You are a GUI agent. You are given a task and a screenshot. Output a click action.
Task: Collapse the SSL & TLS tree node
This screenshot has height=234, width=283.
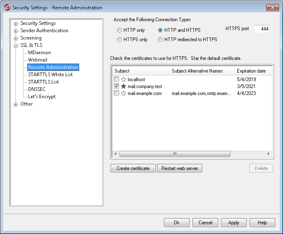pyautogui.click(x=16, y=46)
